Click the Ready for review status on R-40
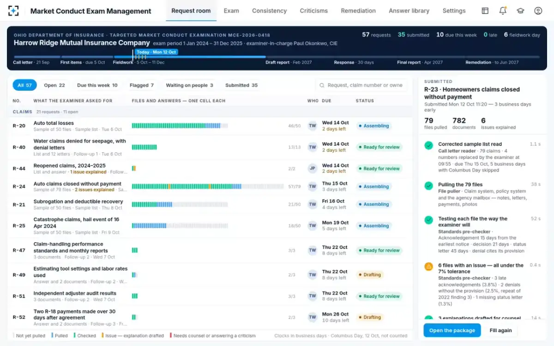The image size is (554, 346). pyautogui.click(x=379, y=147)
